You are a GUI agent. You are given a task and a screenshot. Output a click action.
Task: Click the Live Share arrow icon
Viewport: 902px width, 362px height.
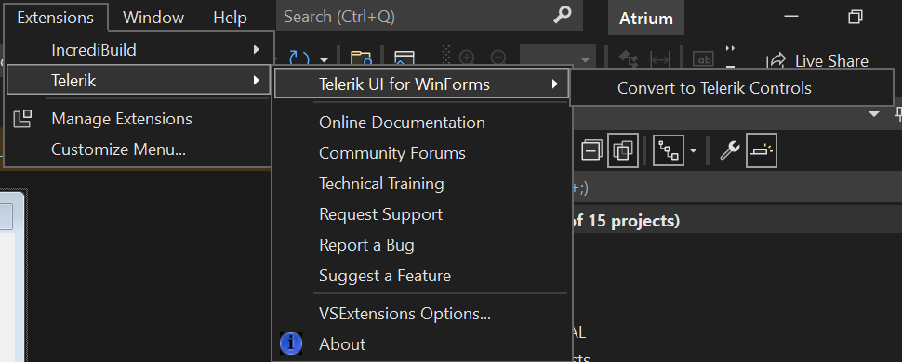click(777, 60)
